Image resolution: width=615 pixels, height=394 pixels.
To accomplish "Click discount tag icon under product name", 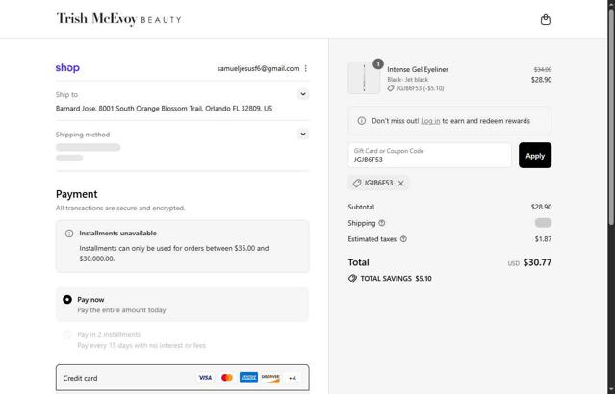I will pos(391,88).
